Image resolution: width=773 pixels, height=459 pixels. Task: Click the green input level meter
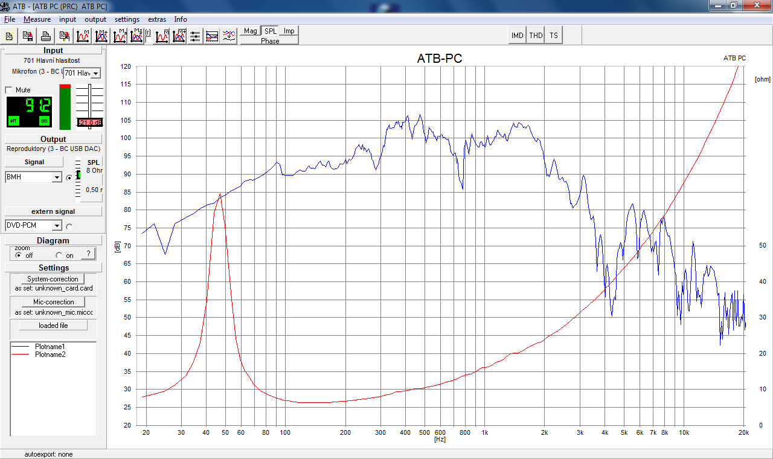(x=65, y=107)
